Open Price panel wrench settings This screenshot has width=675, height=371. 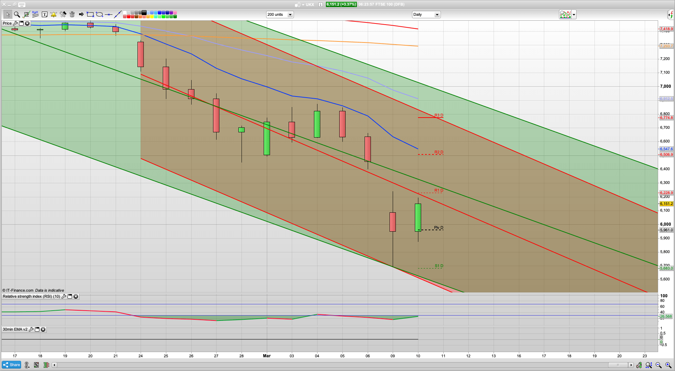click(x=15, y=24)
